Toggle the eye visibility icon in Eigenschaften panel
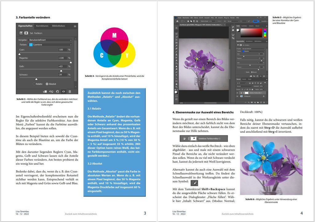 63,91
